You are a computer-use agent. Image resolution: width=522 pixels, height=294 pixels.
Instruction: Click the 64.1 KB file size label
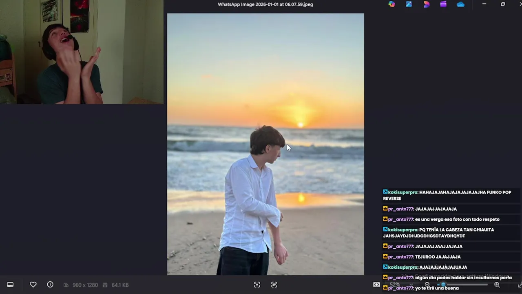tap(120, 285)
